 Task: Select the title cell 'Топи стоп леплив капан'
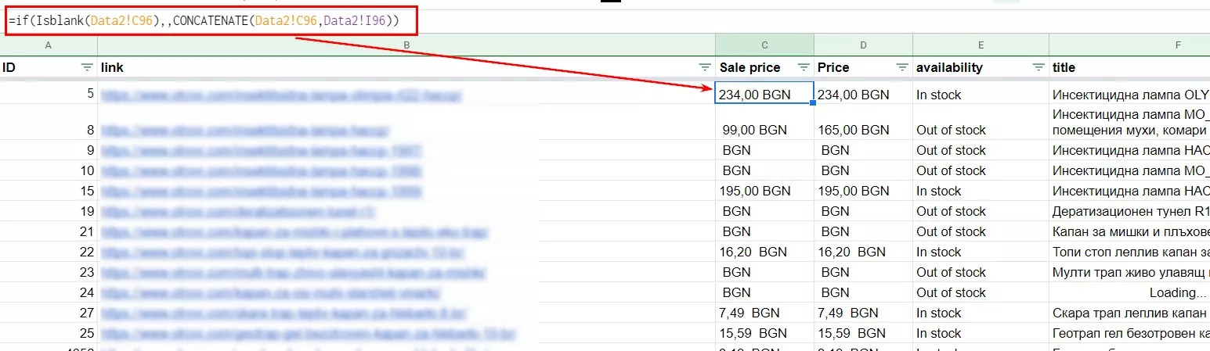1129,252
